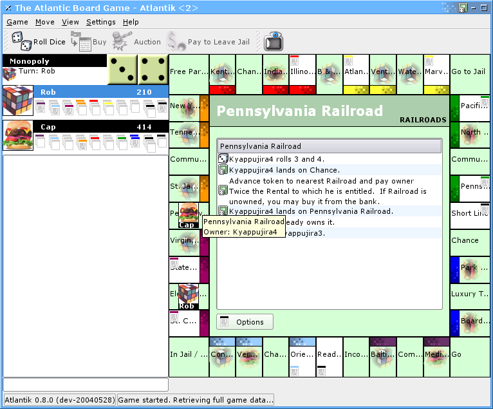Image resolution: width=493 pixels, height=409 pixels.
Task: Click Cap's hamburger avatar
Action: click(18, 135)
